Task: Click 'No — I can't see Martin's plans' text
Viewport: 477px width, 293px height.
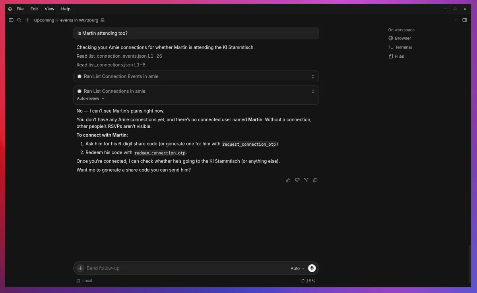Action: point(120,111)
